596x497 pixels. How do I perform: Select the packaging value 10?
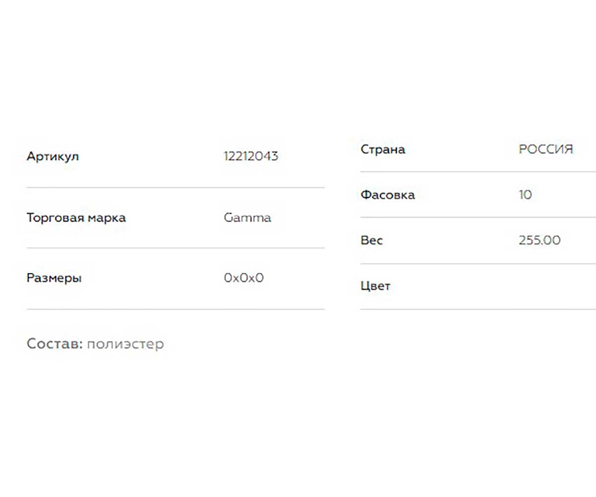point(525,195)
